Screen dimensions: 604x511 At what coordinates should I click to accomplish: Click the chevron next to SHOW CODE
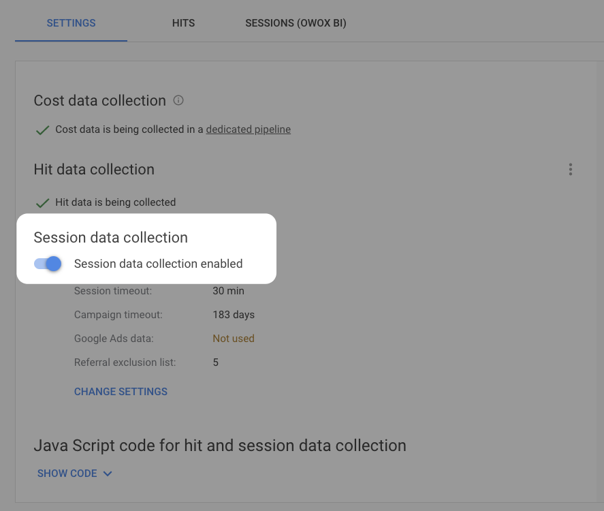pos(107,473)
